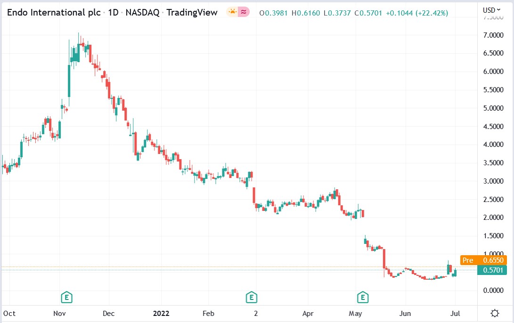
Task: Click the 2022 label on the time axis
Action: tap(162, 313)
